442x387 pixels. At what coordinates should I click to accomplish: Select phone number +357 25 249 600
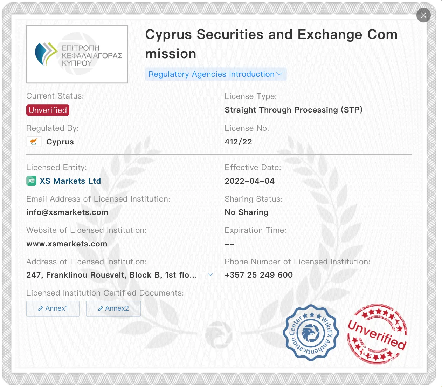pos(259,275)
